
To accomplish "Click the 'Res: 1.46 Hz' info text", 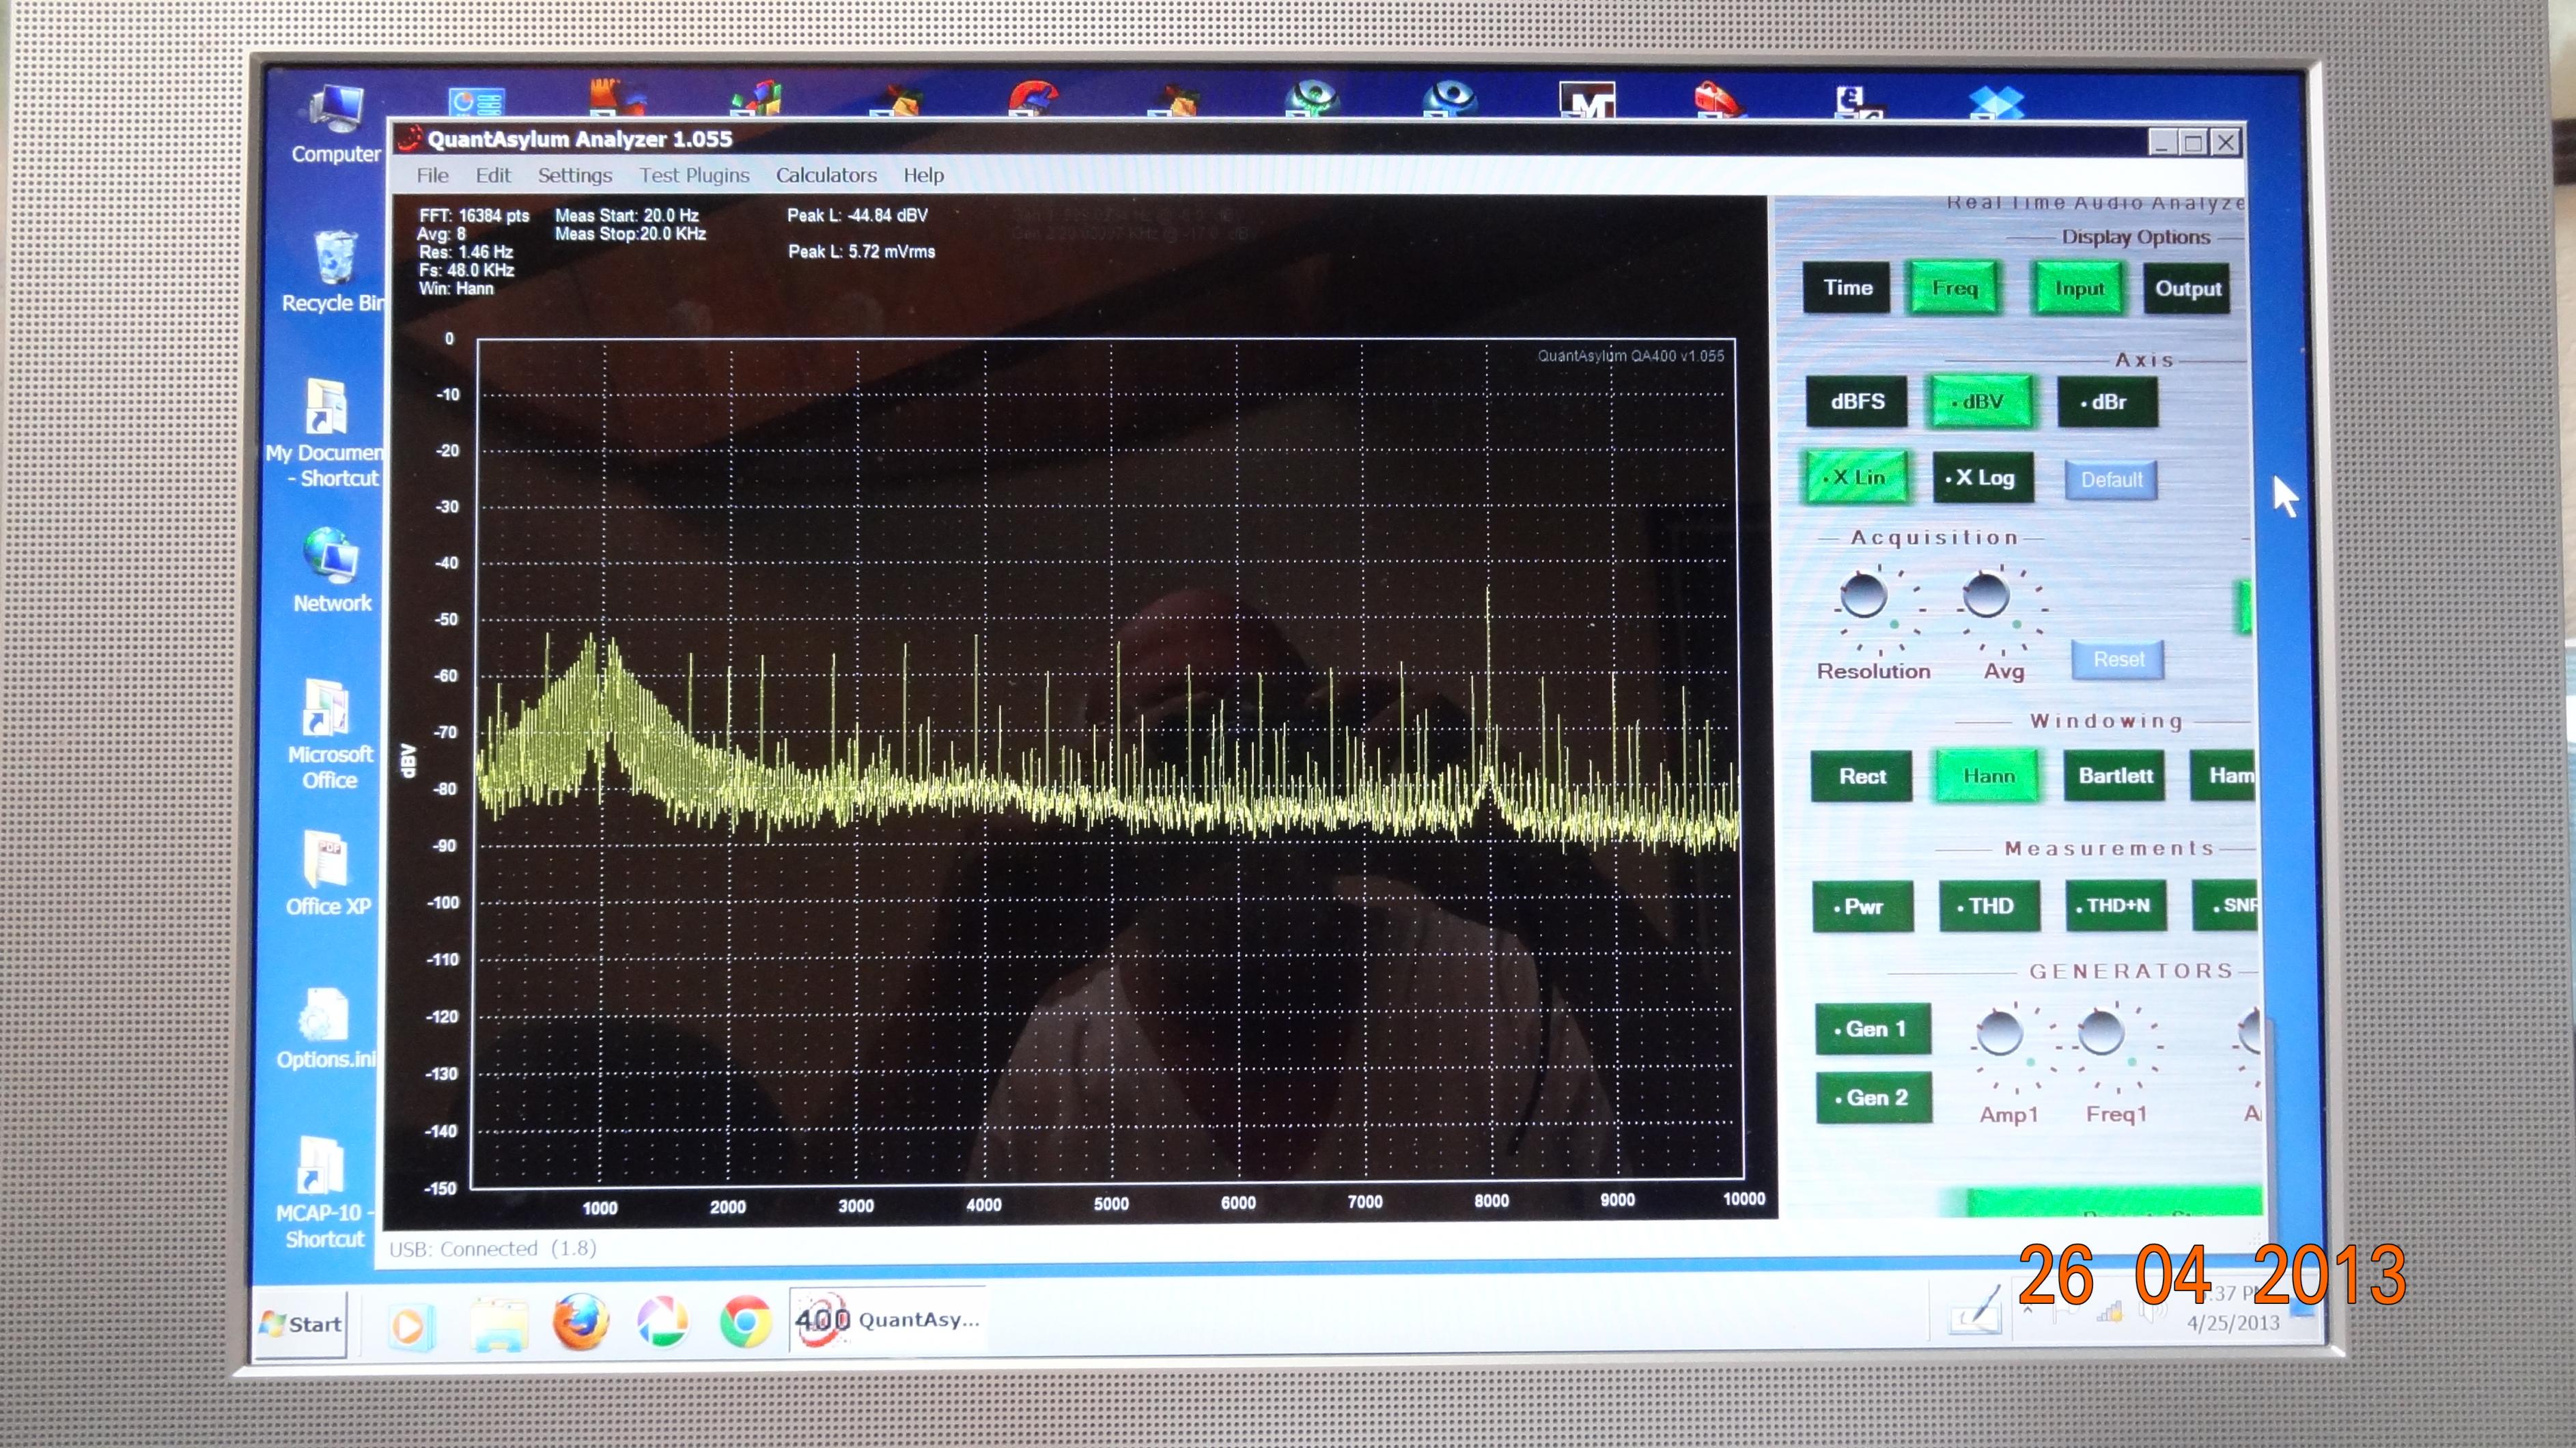I will 466,252.
